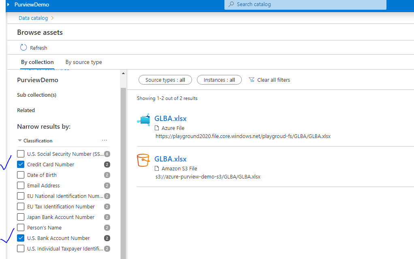414x259 pixels.
Task: Switch to the By collection tab
Action: (37, 62)
